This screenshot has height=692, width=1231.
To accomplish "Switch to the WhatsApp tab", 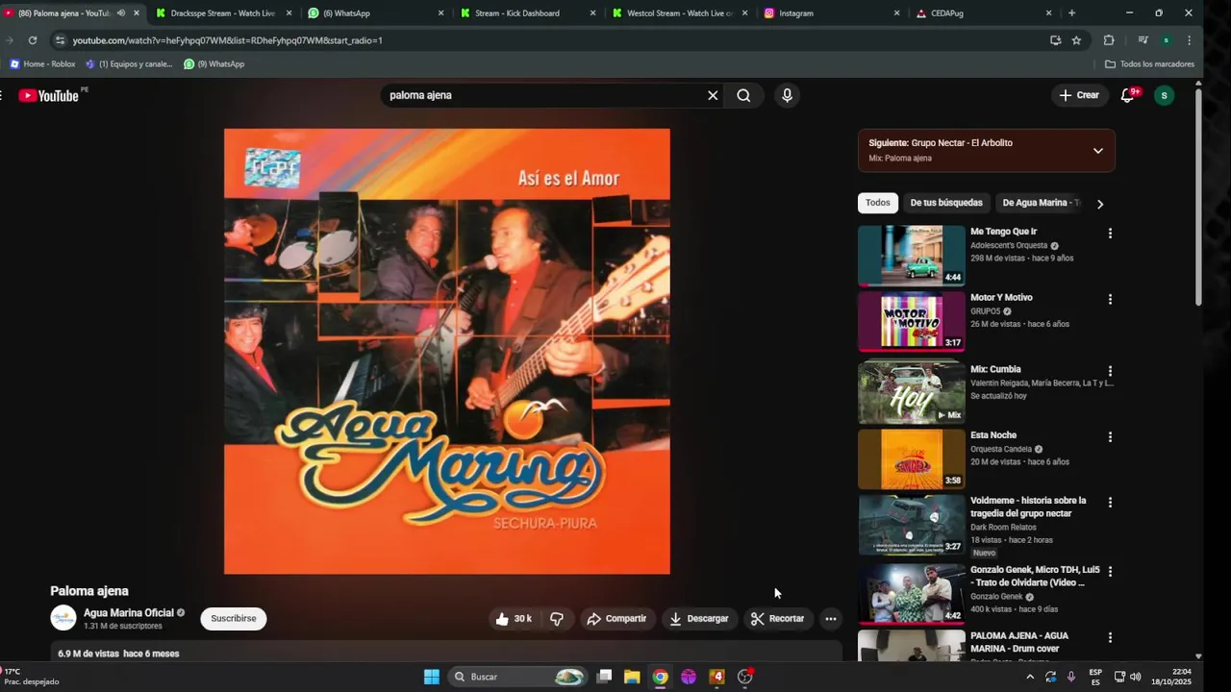I will (x=375, y=13).
